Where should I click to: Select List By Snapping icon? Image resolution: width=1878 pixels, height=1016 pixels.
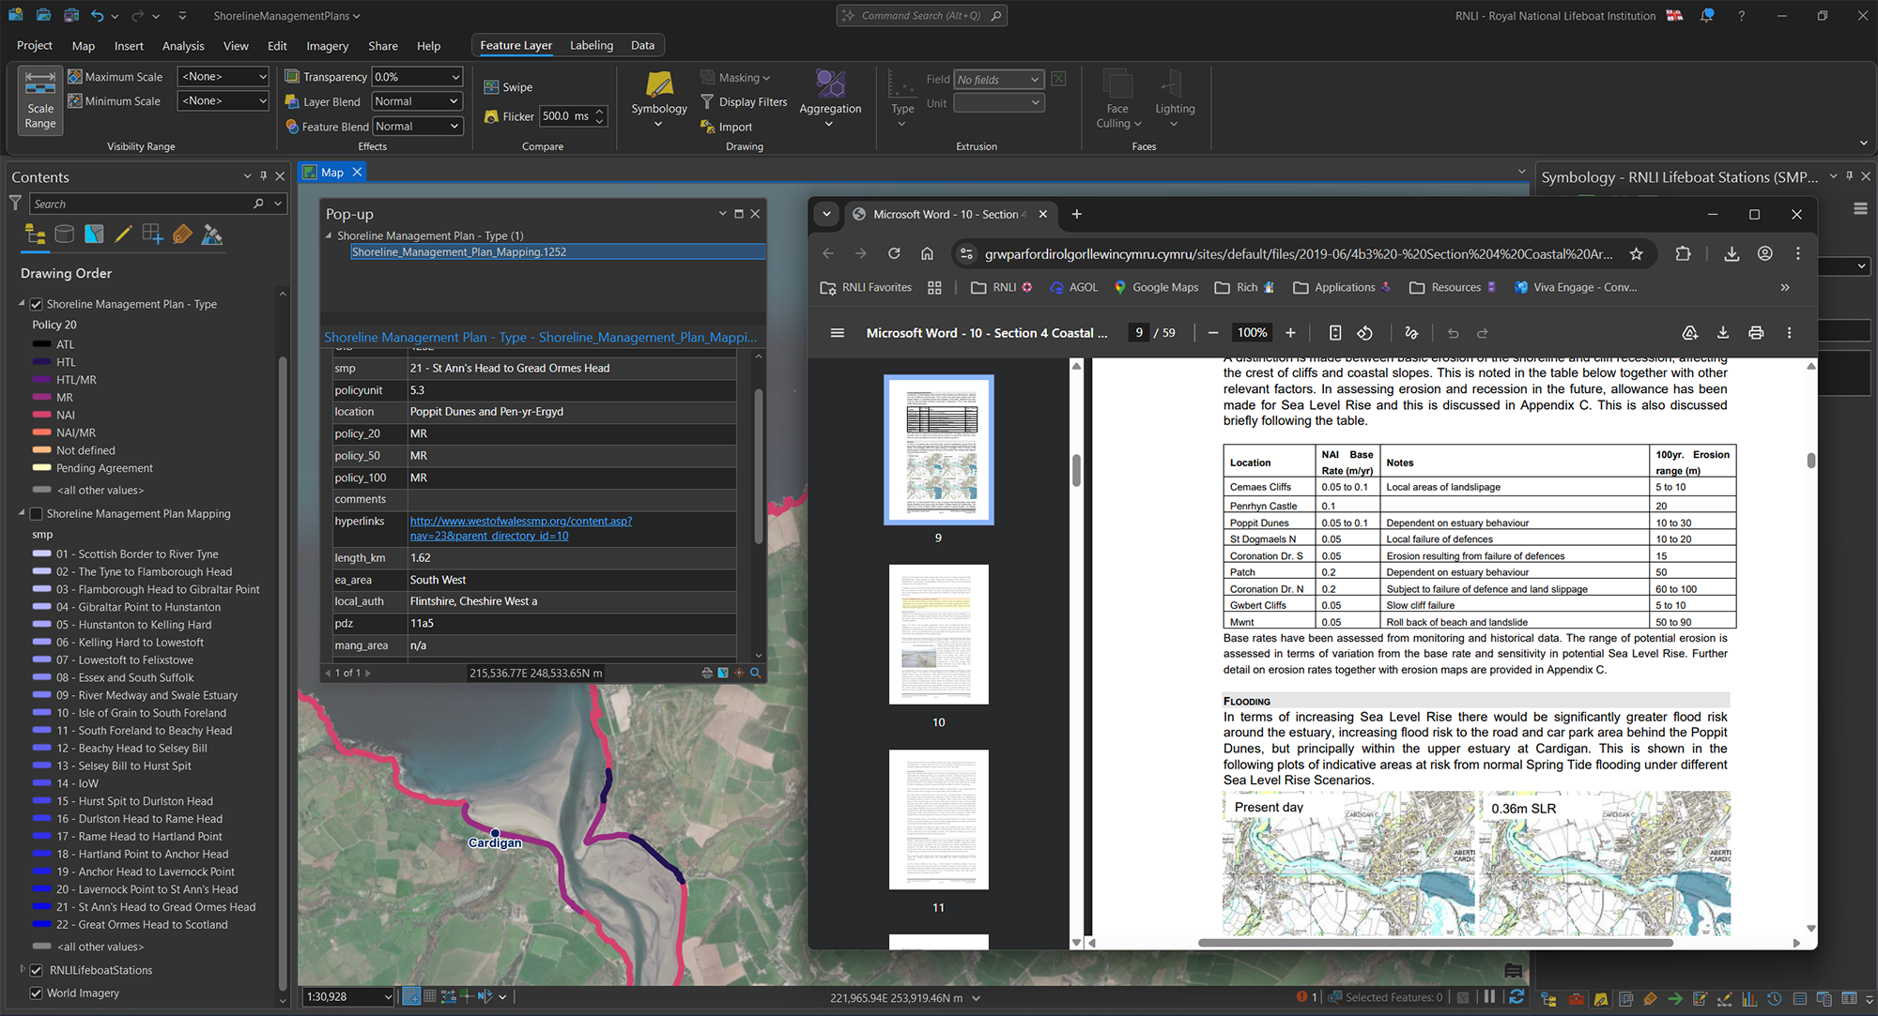[152, 235]
